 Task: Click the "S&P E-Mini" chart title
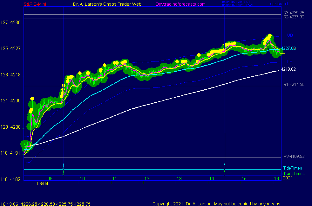click(35, 4)
